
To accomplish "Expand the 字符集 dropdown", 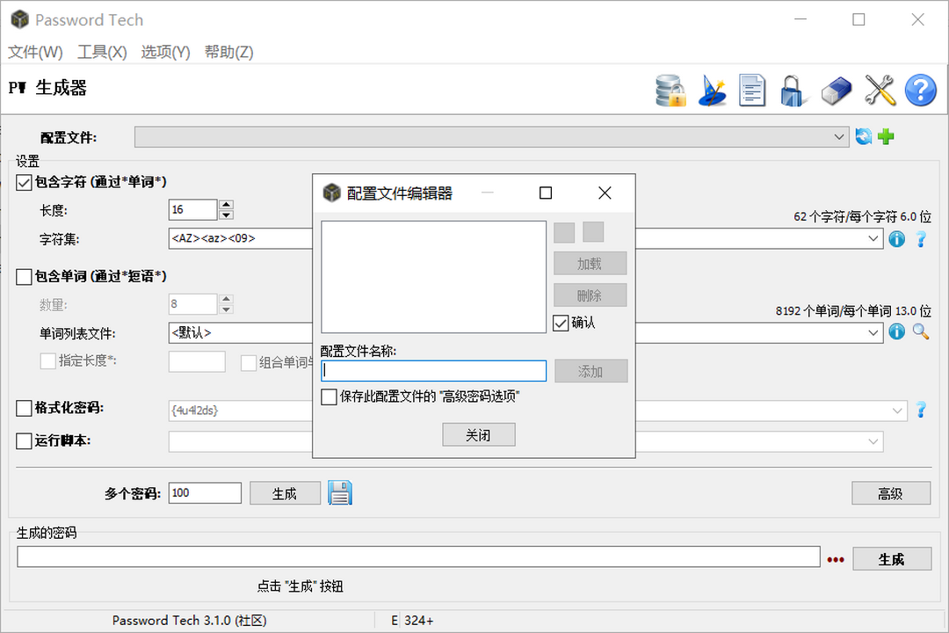I will 873,238.
